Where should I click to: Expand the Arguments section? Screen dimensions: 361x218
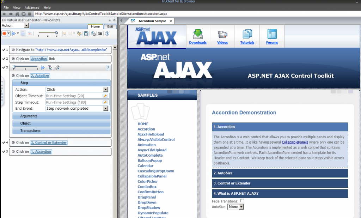click(61, 116)
